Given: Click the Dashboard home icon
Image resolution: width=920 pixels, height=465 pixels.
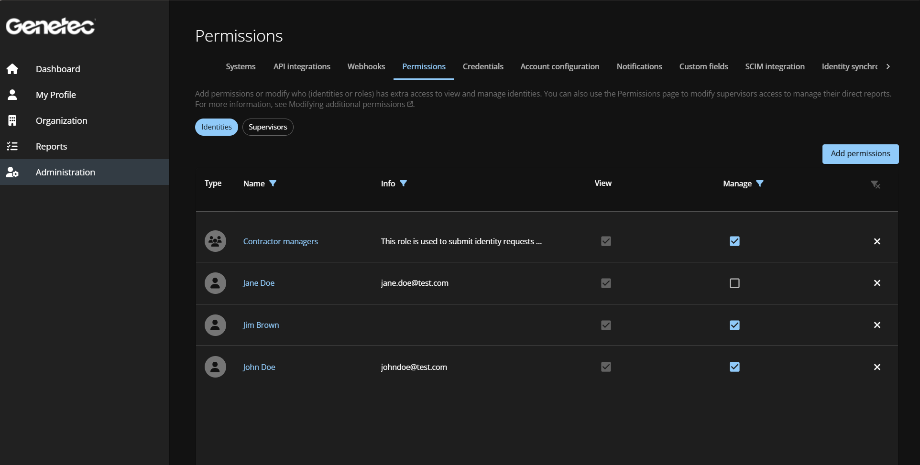Looking at the screenshot, I should [12, 69].
